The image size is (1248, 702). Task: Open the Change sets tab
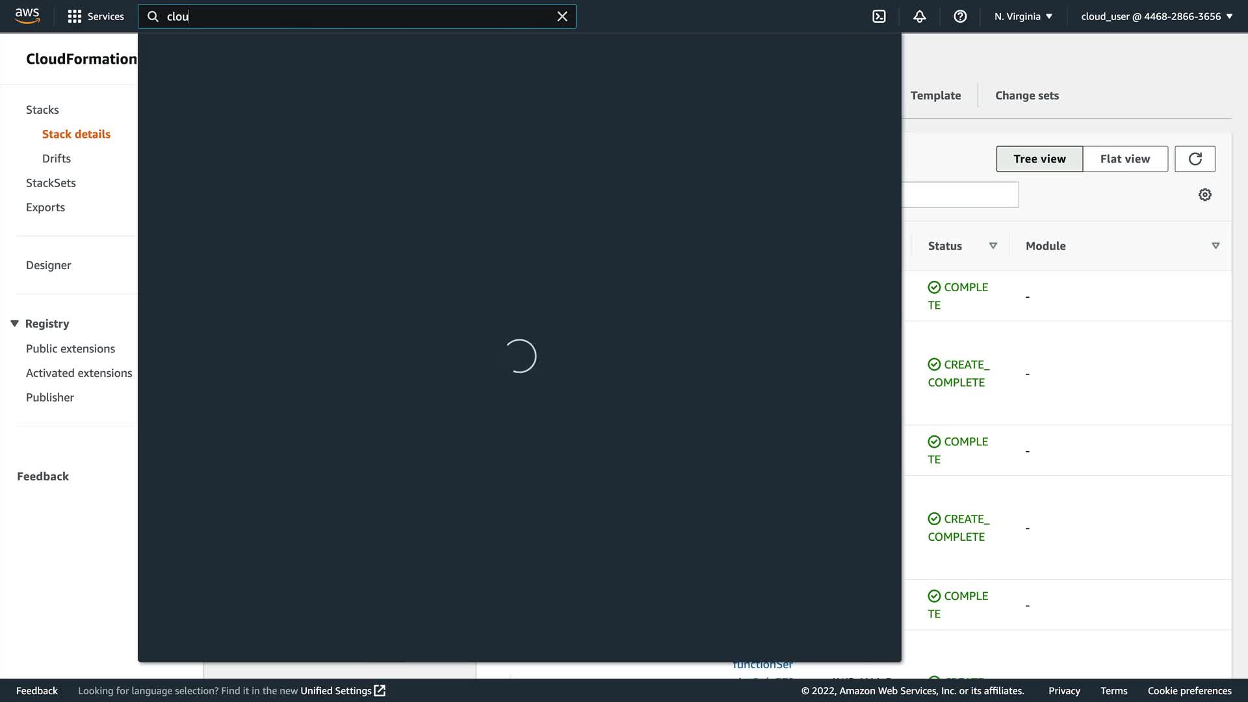1026,96
